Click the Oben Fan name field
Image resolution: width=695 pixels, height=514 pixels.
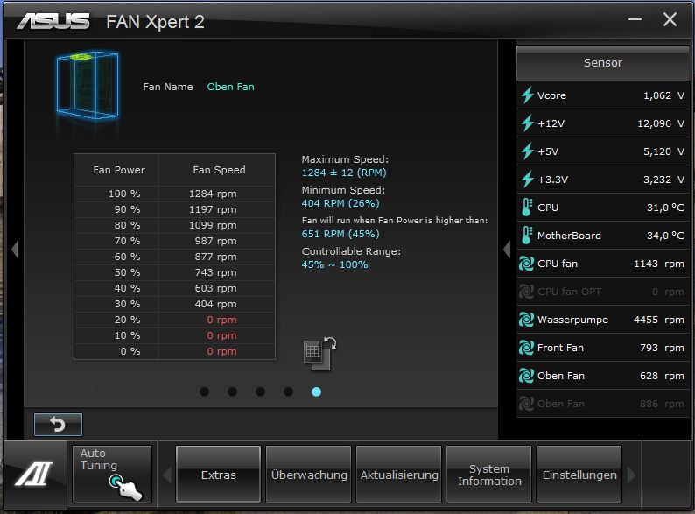pyautogui.click(x=230, y=87)
